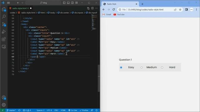Open the errors and warnings status item
The height and width of the screenshot is (112, 200).
27,110
